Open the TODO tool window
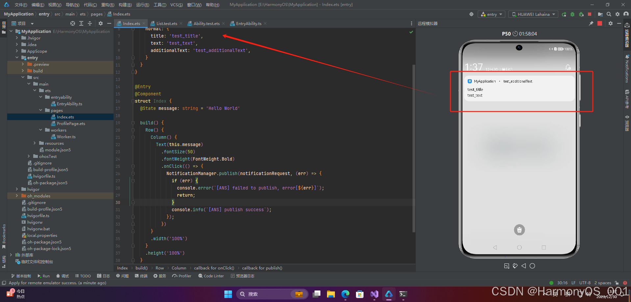This screenshot has width=631, height=302. [x=83, y=276]
